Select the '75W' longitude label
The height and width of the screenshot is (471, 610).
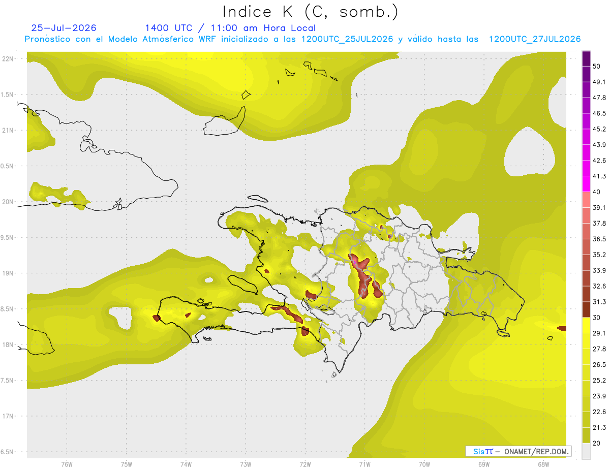pyautogui.click(x=126, y=464)
